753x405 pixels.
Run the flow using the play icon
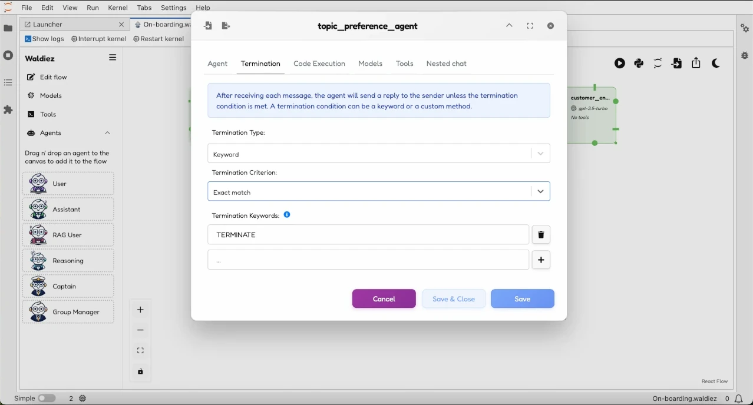pos(620,63)
